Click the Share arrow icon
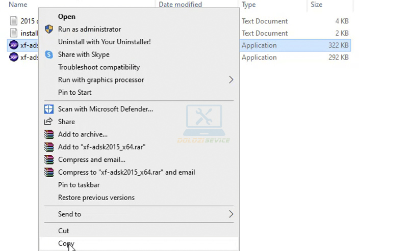Image resolution: width=408 pixels, height=251 pixels. coord(49,122)
